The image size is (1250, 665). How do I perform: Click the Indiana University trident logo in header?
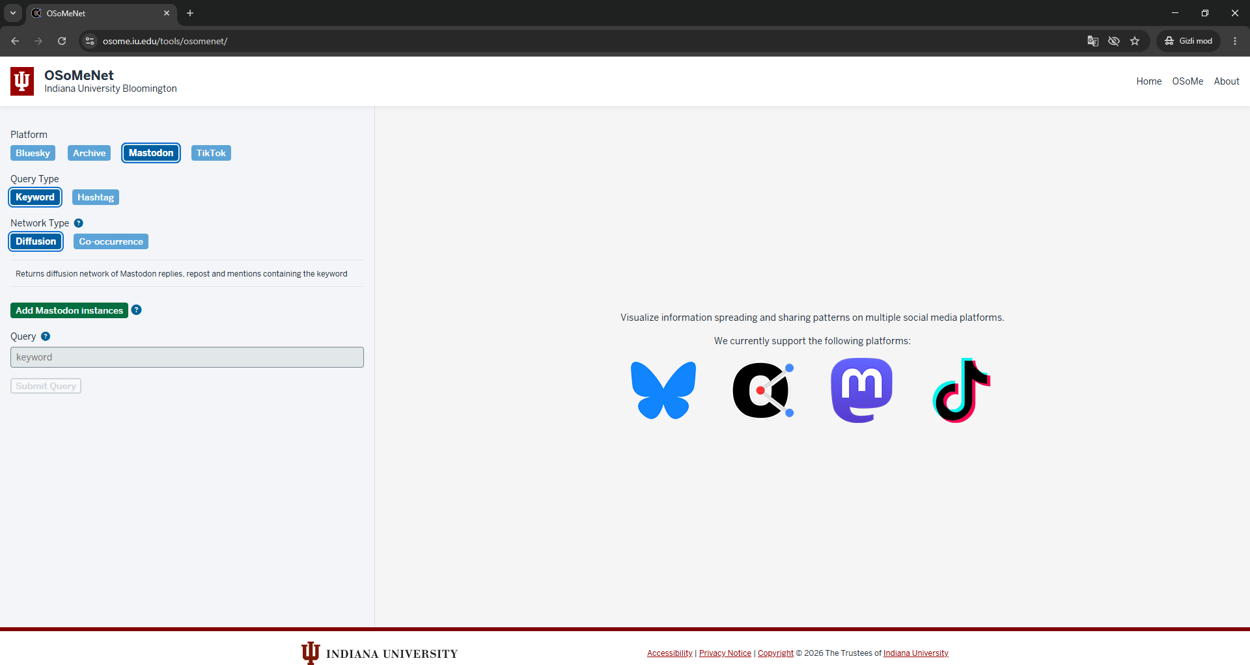22,81
